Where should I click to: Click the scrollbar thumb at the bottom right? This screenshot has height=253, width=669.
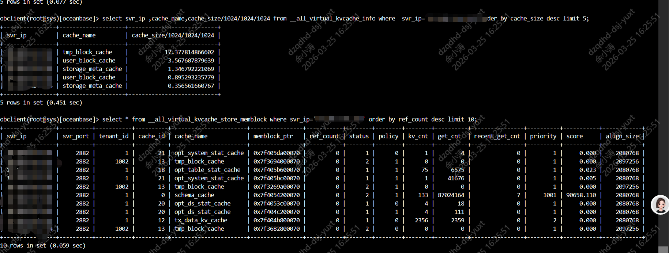pyautogui.click(x=663, y=249)
